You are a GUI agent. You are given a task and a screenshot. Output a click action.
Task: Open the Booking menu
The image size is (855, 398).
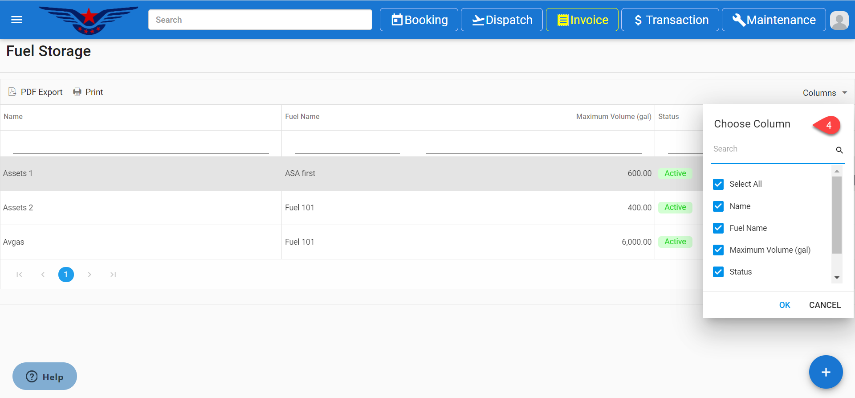(x=419, y=20)
